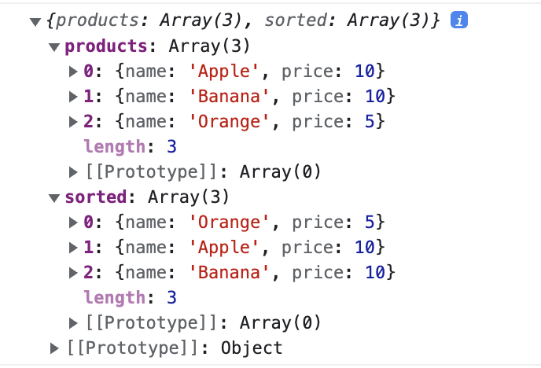This screenshot has height=368, width=541.
Task: Expand products item 1 Banana
Action: click(73, 97)
